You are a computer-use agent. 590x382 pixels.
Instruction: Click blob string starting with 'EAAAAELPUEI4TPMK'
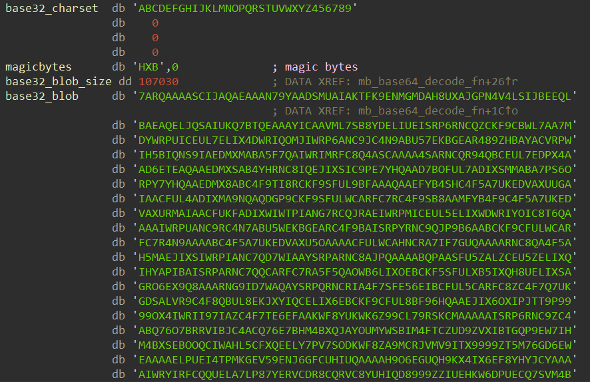pyautogui.click(x=355, y=360)
